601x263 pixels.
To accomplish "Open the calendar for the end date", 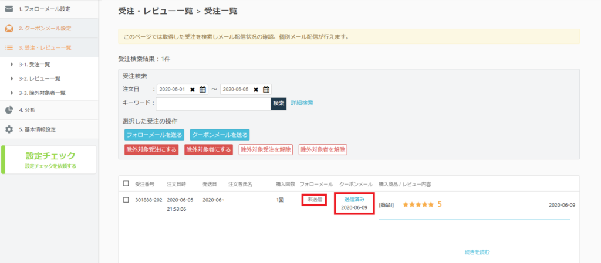I will coord(266,90).
